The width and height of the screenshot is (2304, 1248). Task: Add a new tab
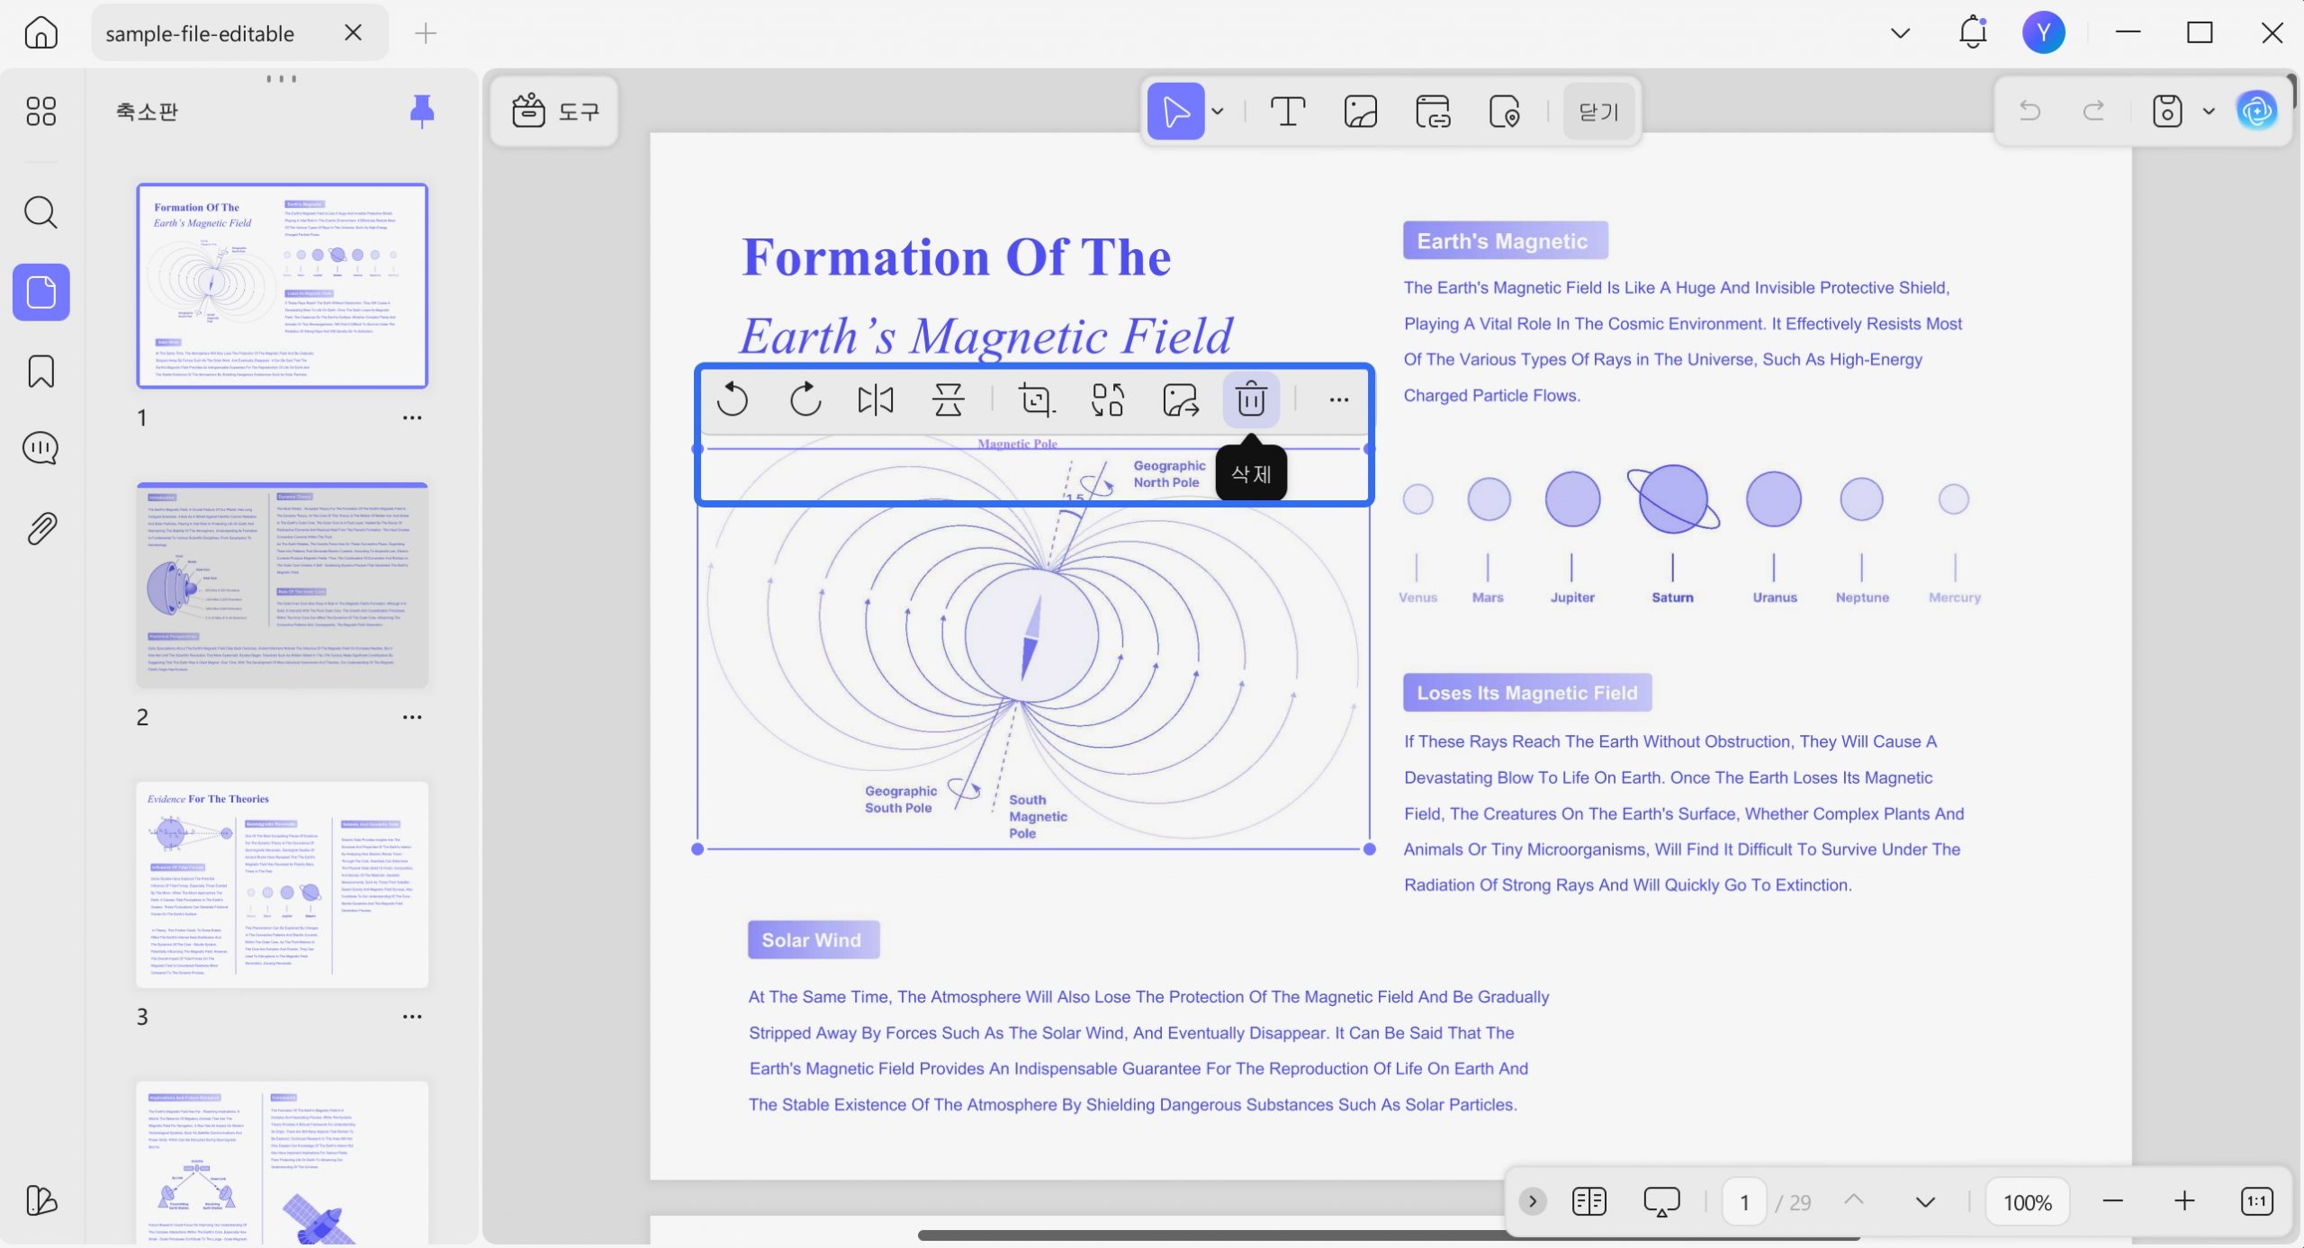pyautogui.click(x=425, y=33)
